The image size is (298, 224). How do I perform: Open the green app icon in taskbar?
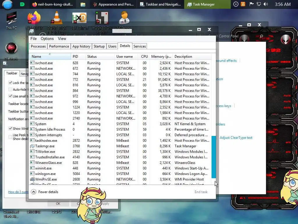coord(22,4)
